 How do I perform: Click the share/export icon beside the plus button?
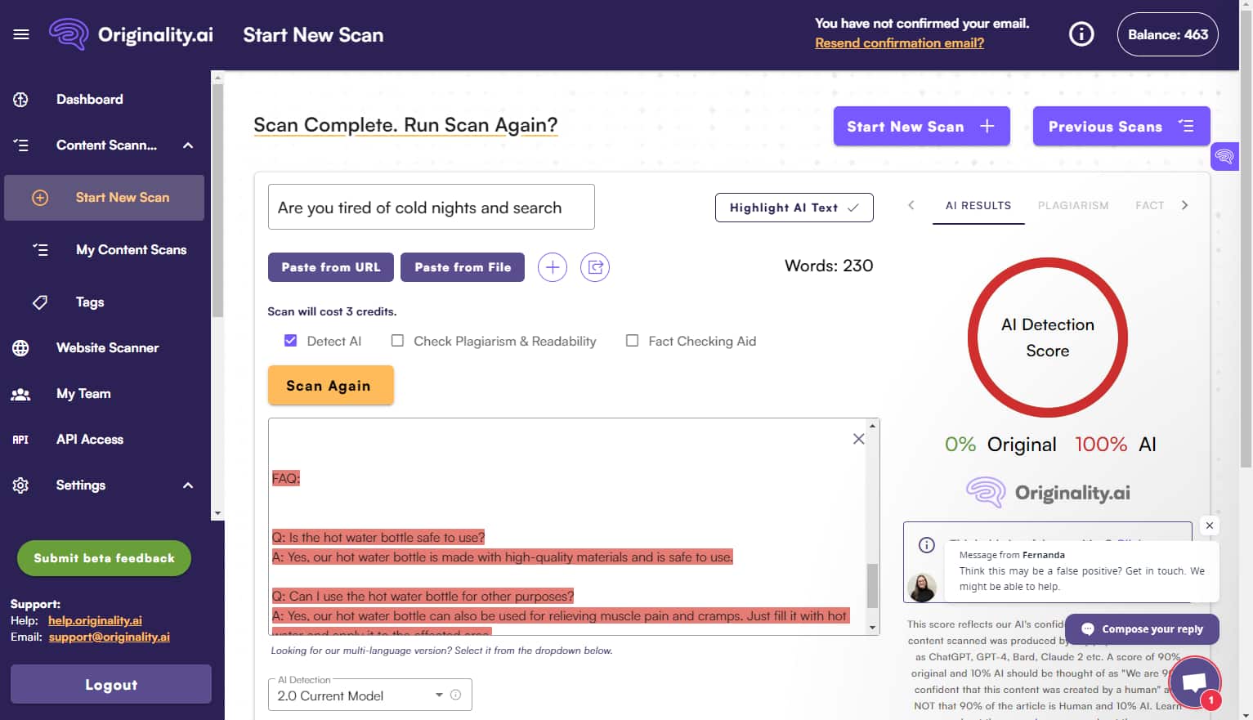(x=595, y=266)
